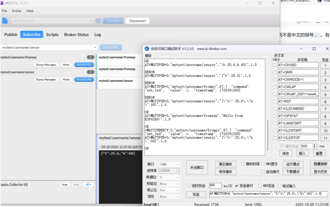This screenshot has width=330, height=207.
Task: Uncheck the 发送新行 checkbox
Action: click(x=237, y=186)
